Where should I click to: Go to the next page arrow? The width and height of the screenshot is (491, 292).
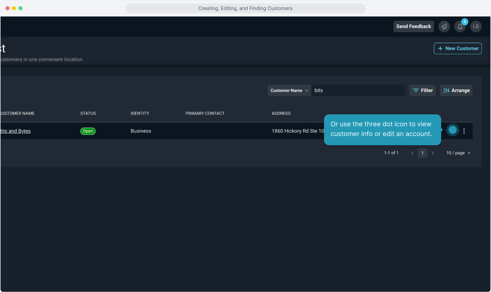coord(433,153)
